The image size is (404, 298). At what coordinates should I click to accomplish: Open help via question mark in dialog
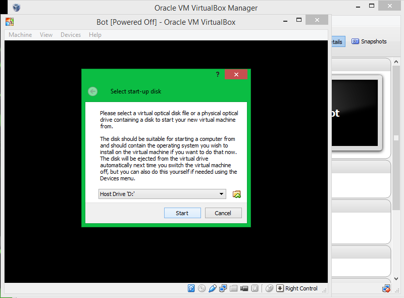pyautogui.click(x=218, y=75)
